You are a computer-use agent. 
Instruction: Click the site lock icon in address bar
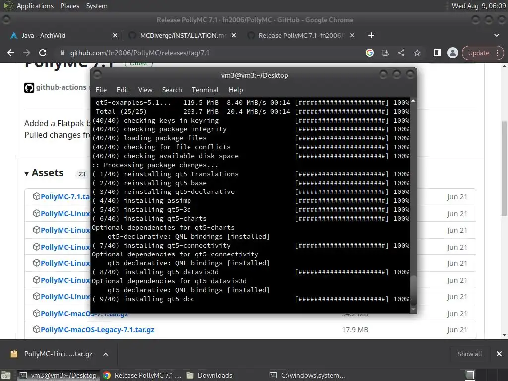(62, 53)
